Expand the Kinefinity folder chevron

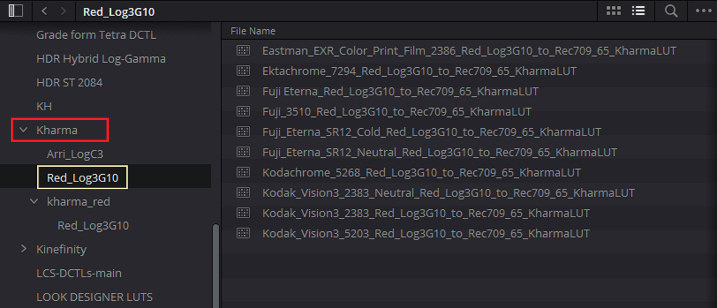(24, 249)
